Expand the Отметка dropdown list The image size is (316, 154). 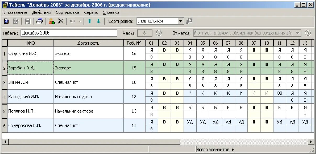coord(298,33)
